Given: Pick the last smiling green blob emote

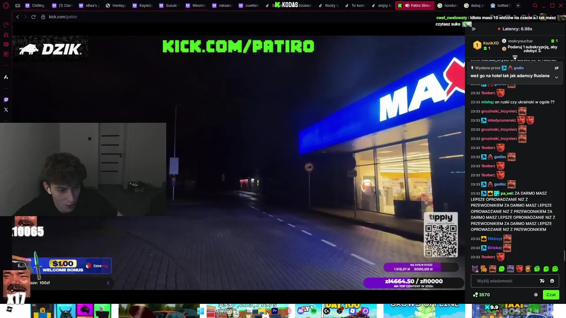Looking at the screenshot, I should click(x=555, y=269).
